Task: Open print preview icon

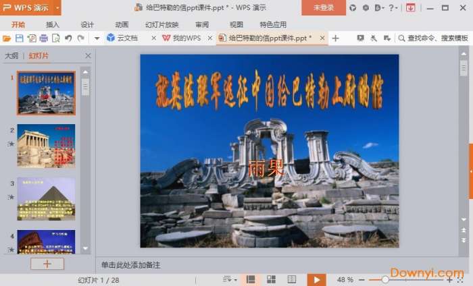Action: coord(56,38)
